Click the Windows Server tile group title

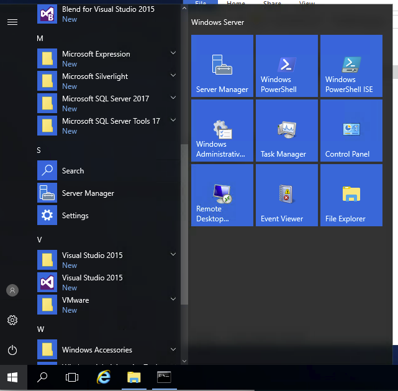217,22
